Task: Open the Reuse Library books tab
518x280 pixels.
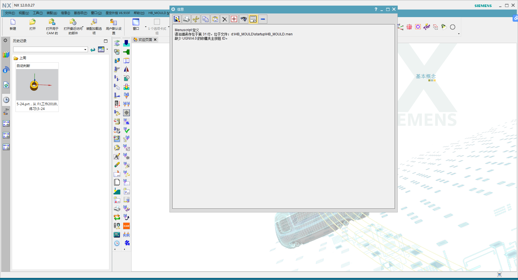Action: (x=6, y=54)
